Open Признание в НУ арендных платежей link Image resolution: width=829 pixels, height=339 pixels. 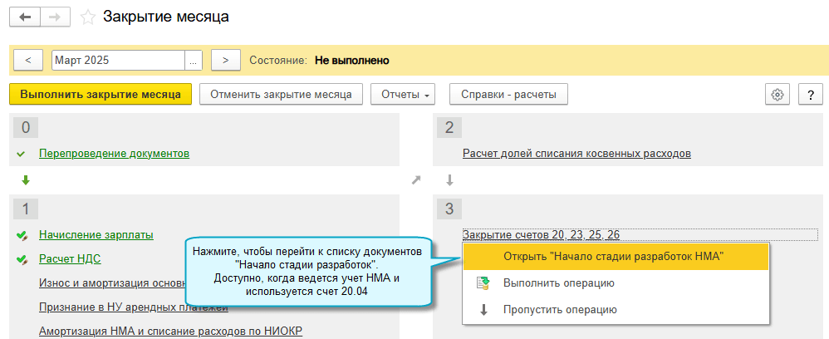pos(133,307)
